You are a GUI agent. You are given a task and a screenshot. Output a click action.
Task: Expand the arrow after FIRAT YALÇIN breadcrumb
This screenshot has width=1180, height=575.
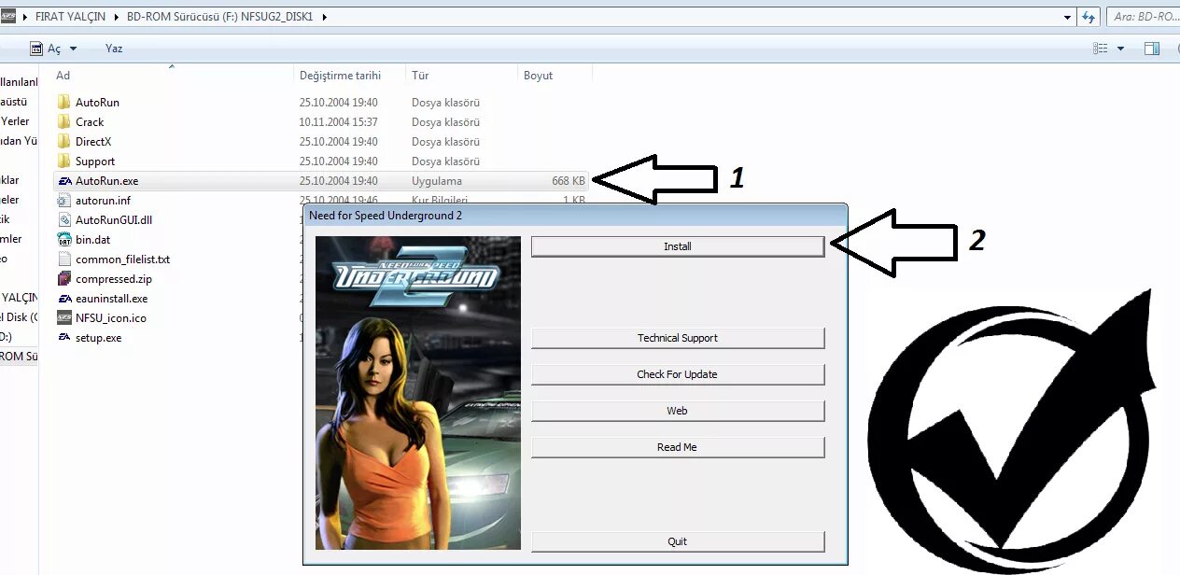coord(119,17)
